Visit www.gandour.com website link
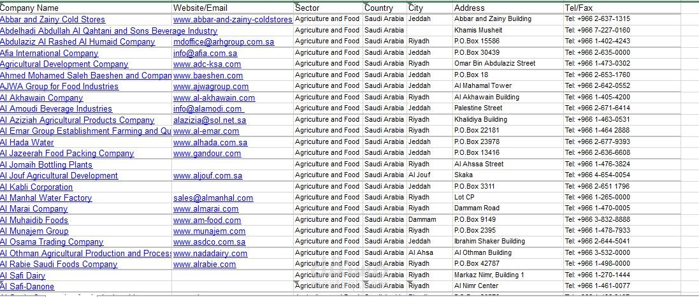699x297 pixels. point(207,154)
